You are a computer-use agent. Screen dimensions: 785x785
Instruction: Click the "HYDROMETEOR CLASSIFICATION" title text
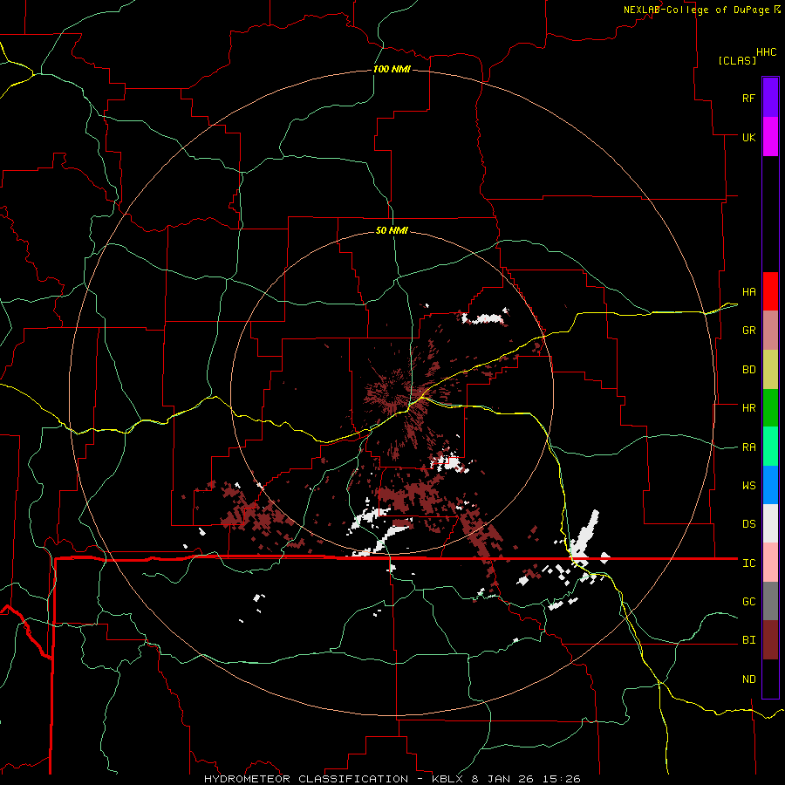[x=306, y=779]
